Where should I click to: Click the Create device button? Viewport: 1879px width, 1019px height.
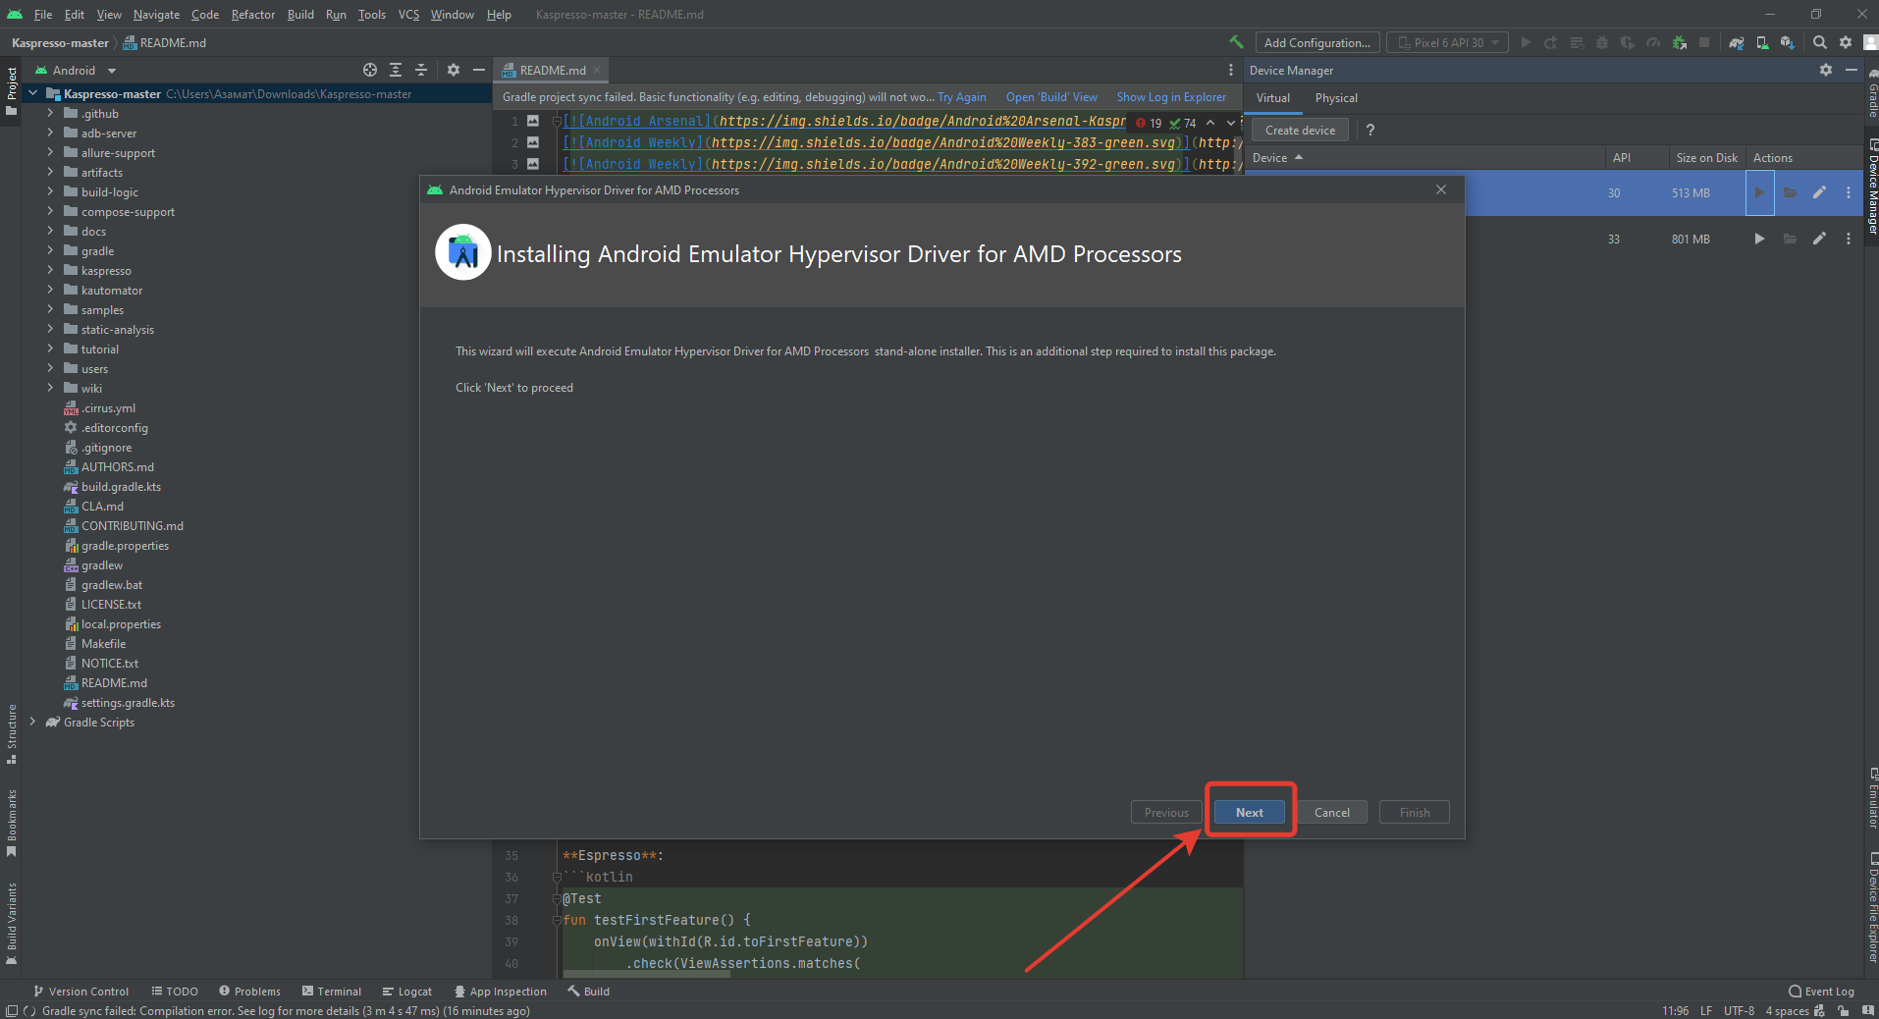[x=1300, y=130]
